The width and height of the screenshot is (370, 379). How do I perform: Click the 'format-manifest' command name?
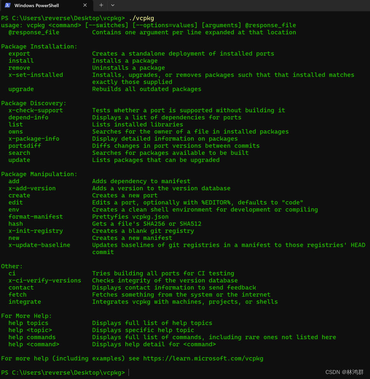[x=36, y=217]
